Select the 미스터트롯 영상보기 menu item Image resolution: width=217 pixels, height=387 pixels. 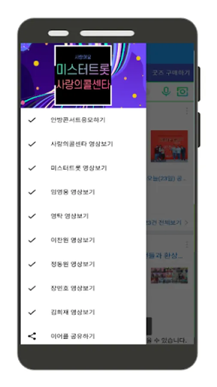(83, 168)
